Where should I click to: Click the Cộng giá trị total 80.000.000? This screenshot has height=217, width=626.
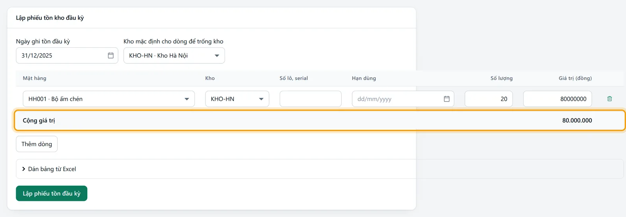pyautogui.click(x=577, y=120)
